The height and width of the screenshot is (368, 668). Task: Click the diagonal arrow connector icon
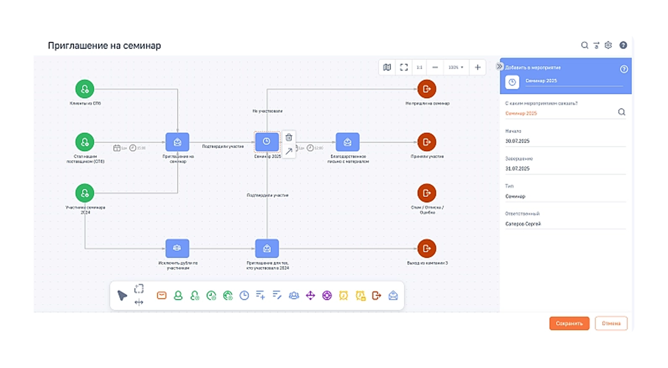click(289, 151)
